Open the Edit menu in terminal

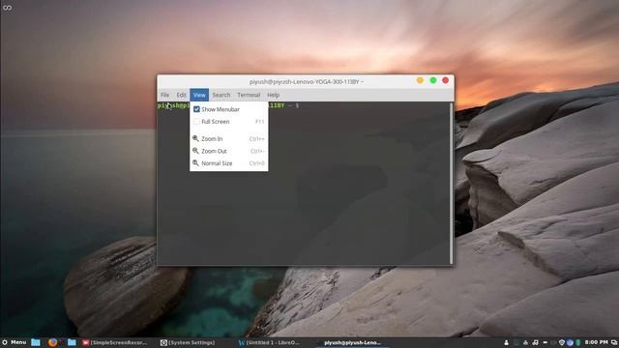pyautogui.click(x=181, y=95)
